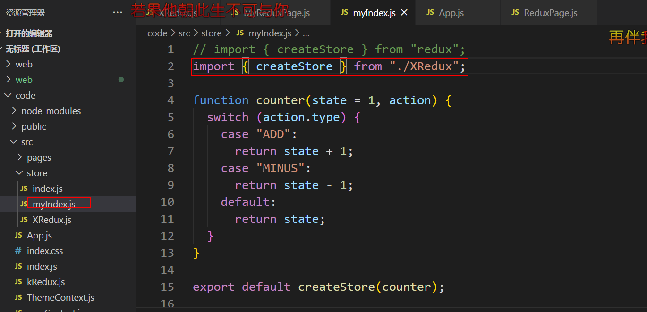Open Explorer panel more actions ellipsis

tap(118, 13)
